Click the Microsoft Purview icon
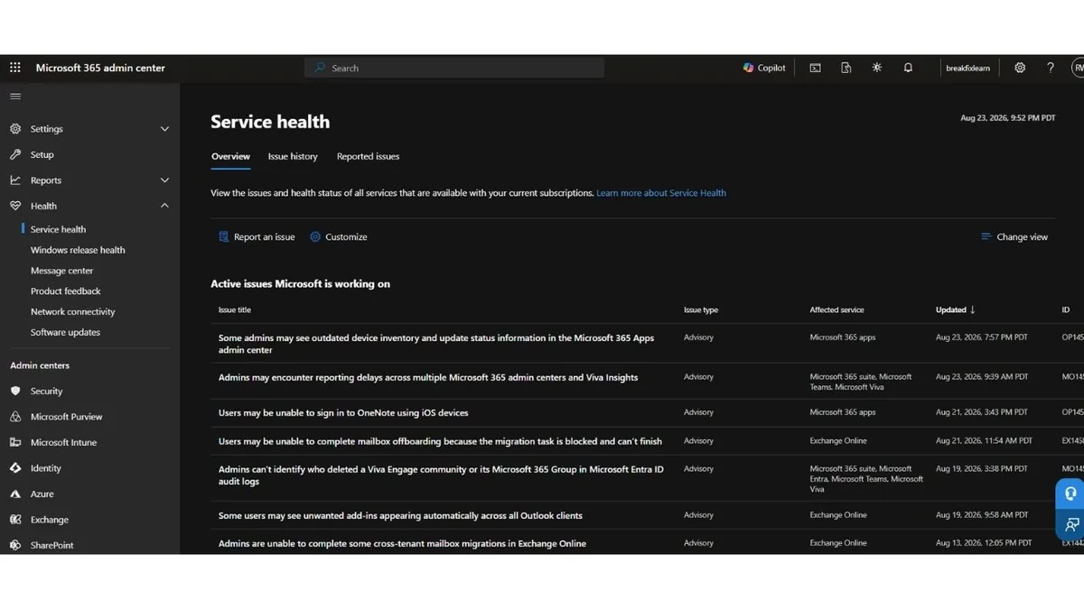Viewport: 1084px width, 609px height. 15,417
